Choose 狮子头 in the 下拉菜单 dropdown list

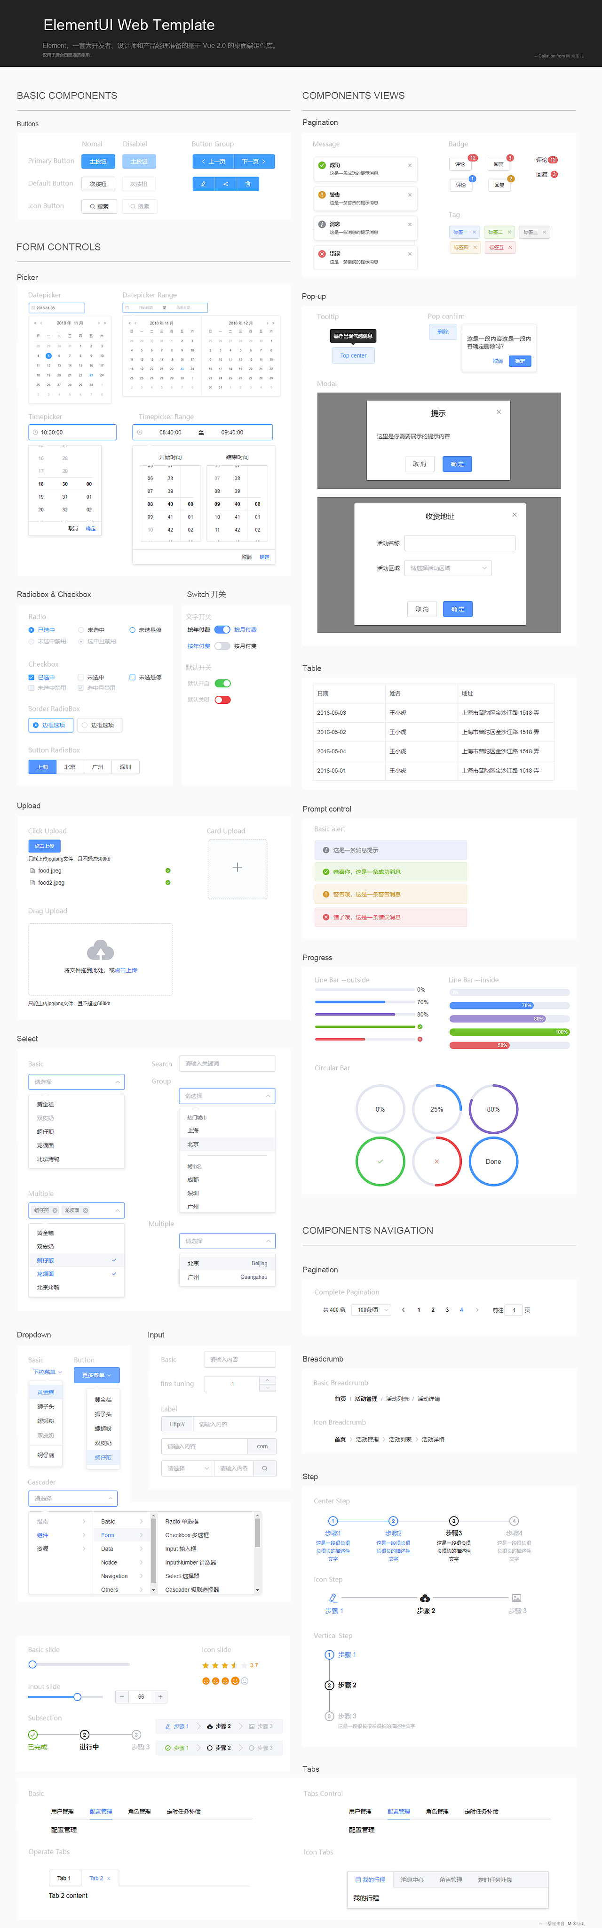click(47, 1406)
